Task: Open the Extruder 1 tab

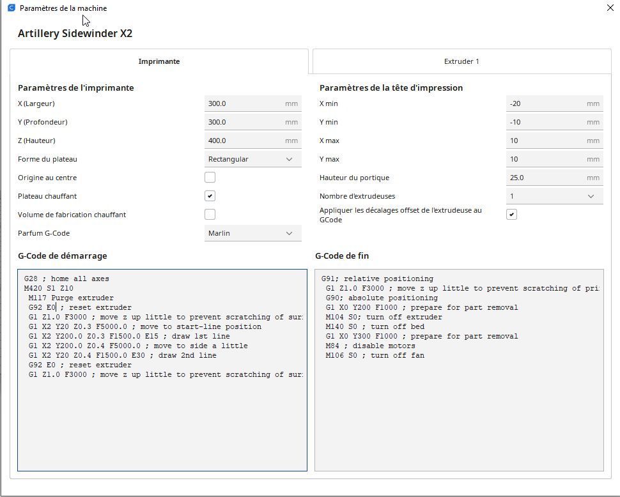Action: pos(461,61)
